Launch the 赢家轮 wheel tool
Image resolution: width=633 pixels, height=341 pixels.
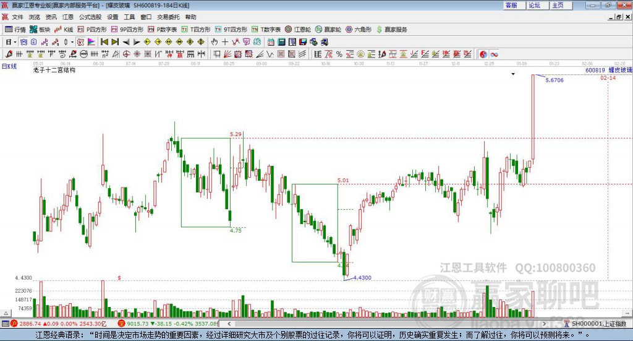tap(328, 30)
